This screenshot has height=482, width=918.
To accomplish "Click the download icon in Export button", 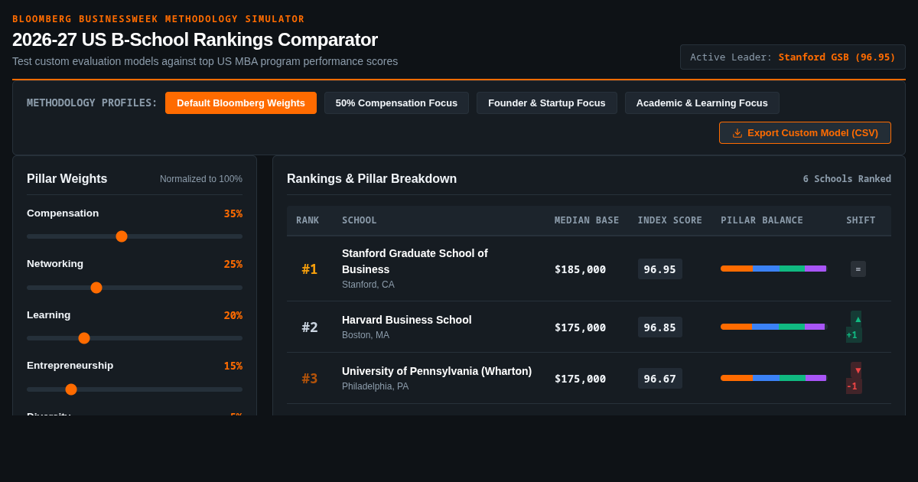I will [737, 133].
